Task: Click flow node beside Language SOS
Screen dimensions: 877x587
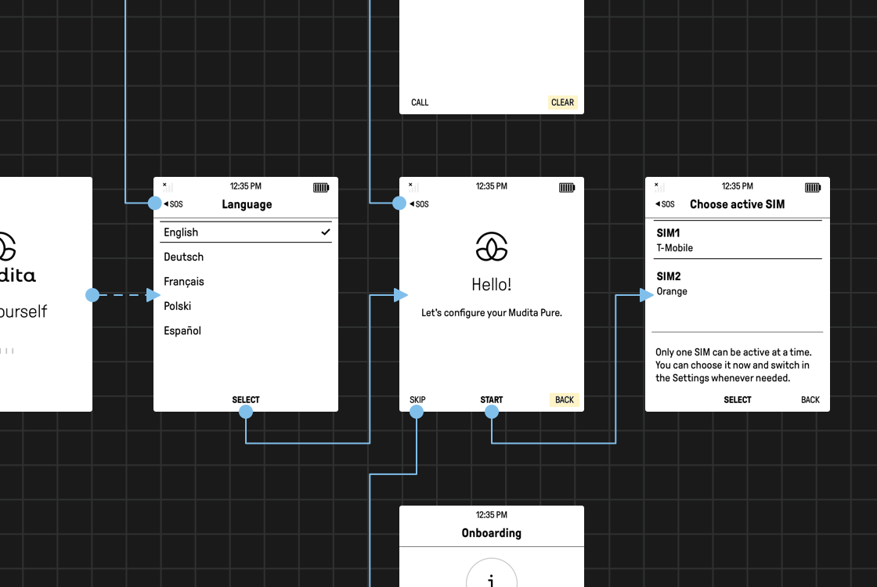Action: click(x=154, y=203)
